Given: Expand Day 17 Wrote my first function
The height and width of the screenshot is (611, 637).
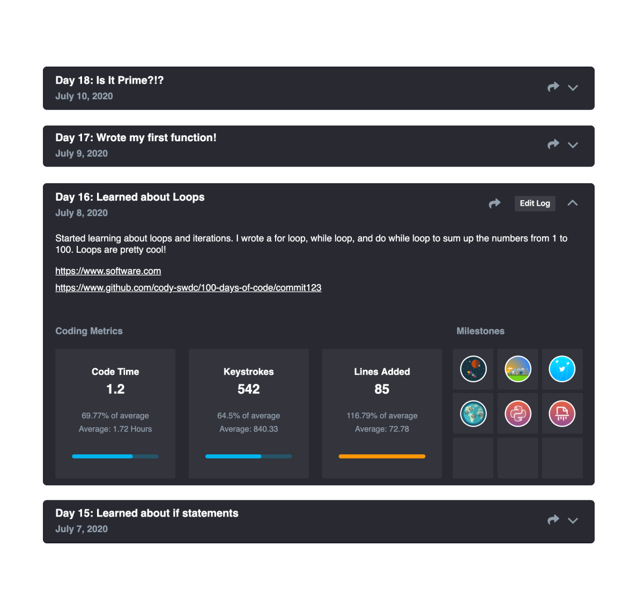Looking at the screenshot, I should (x=573, y=145).
